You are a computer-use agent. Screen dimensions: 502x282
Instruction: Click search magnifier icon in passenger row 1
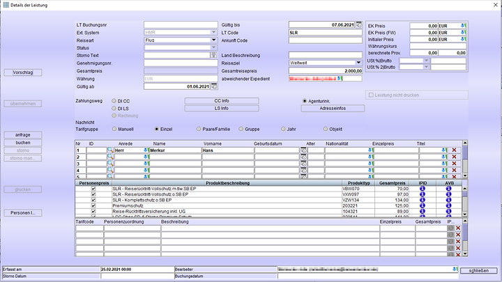(110, 150)
